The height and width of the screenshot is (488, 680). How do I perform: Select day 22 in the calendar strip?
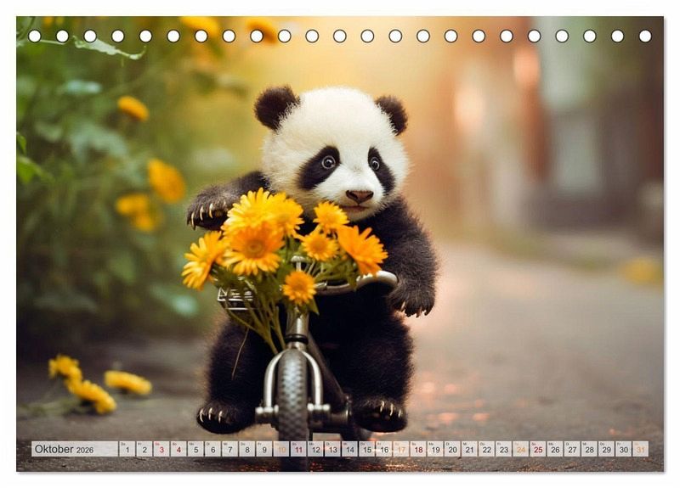point(486,449)
